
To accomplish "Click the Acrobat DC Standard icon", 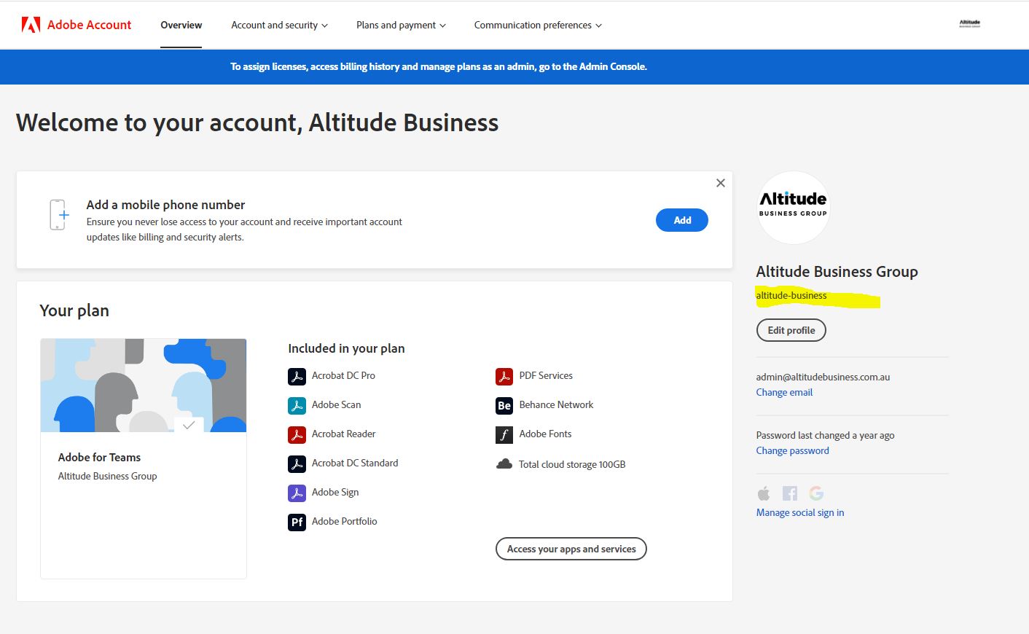I will 297,463.
